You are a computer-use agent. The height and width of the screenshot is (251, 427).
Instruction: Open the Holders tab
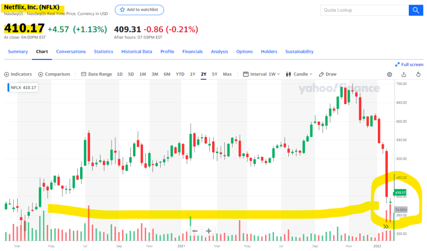[x=269, y=52]
